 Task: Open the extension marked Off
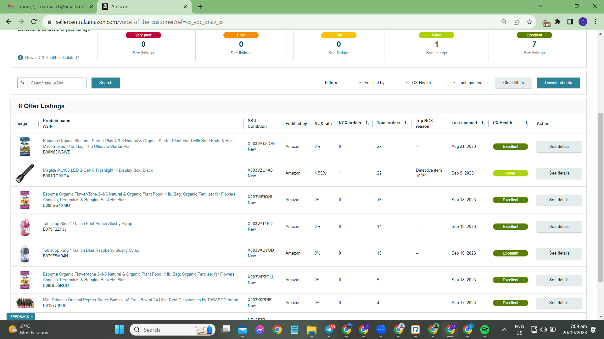point(546,23)
